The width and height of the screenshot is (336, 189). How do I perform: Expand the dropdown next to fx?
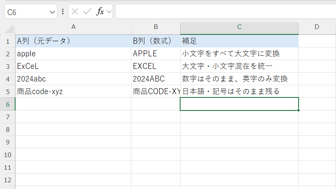pyautogui.click(x=109, y=12)
